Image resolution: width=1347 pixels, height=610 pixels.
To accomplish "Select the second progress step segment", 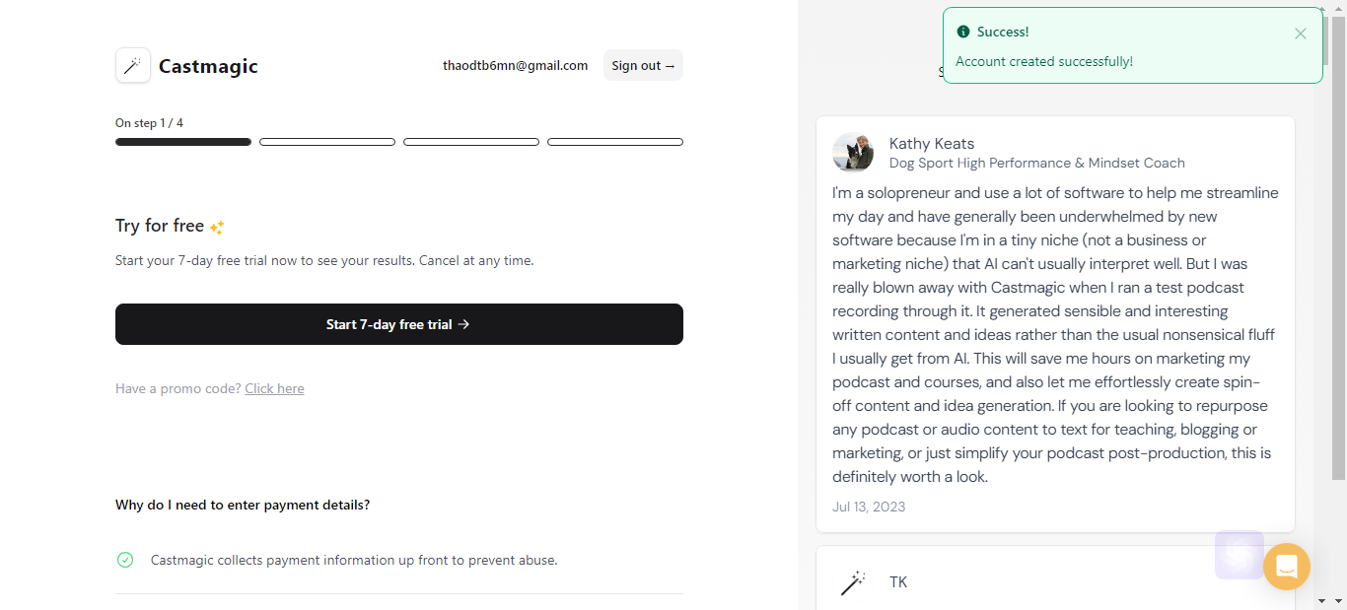I will (x=327, y=142).
